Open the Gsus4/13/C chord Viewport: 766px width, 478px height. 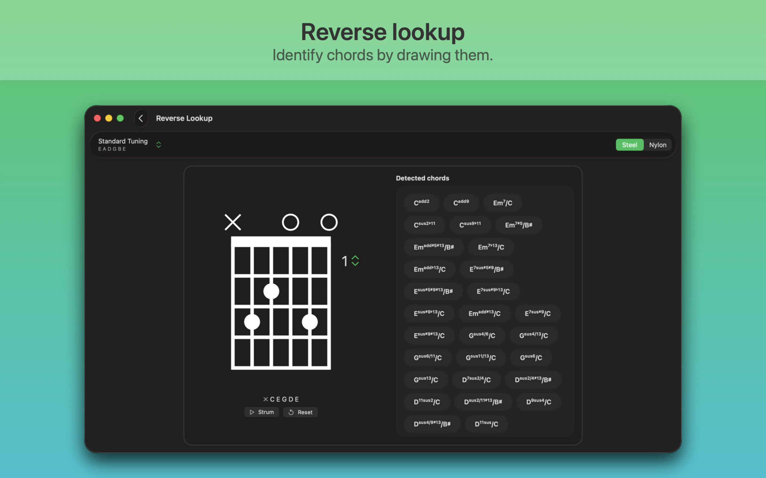534,335
